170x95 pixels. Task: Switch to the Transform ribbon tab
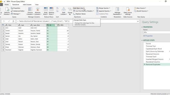tap(16, 4)
